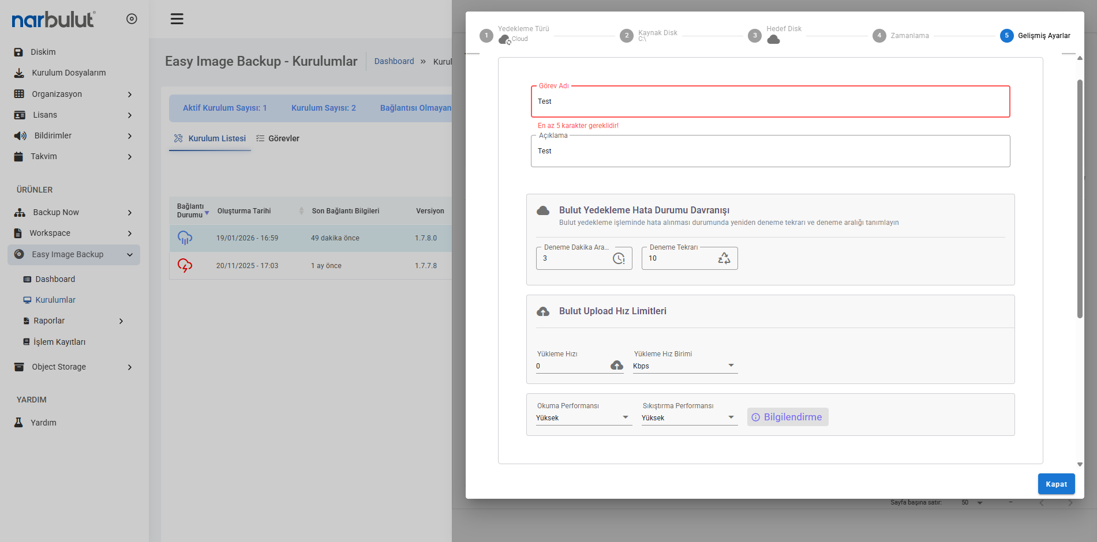Click the recycle icon in Deneme Tekrarı field
The width and height of the screenshot is (1097, 542).
[x=724, y=258]
